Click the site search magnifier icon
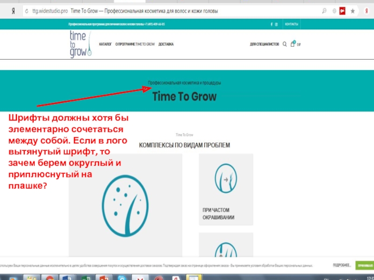 click(x=285, y=44)
